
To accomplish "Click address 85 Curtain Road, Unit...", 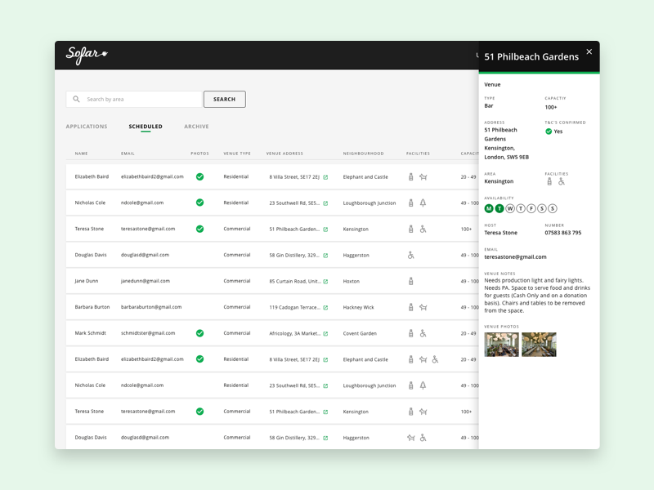I will coord(295,281).
